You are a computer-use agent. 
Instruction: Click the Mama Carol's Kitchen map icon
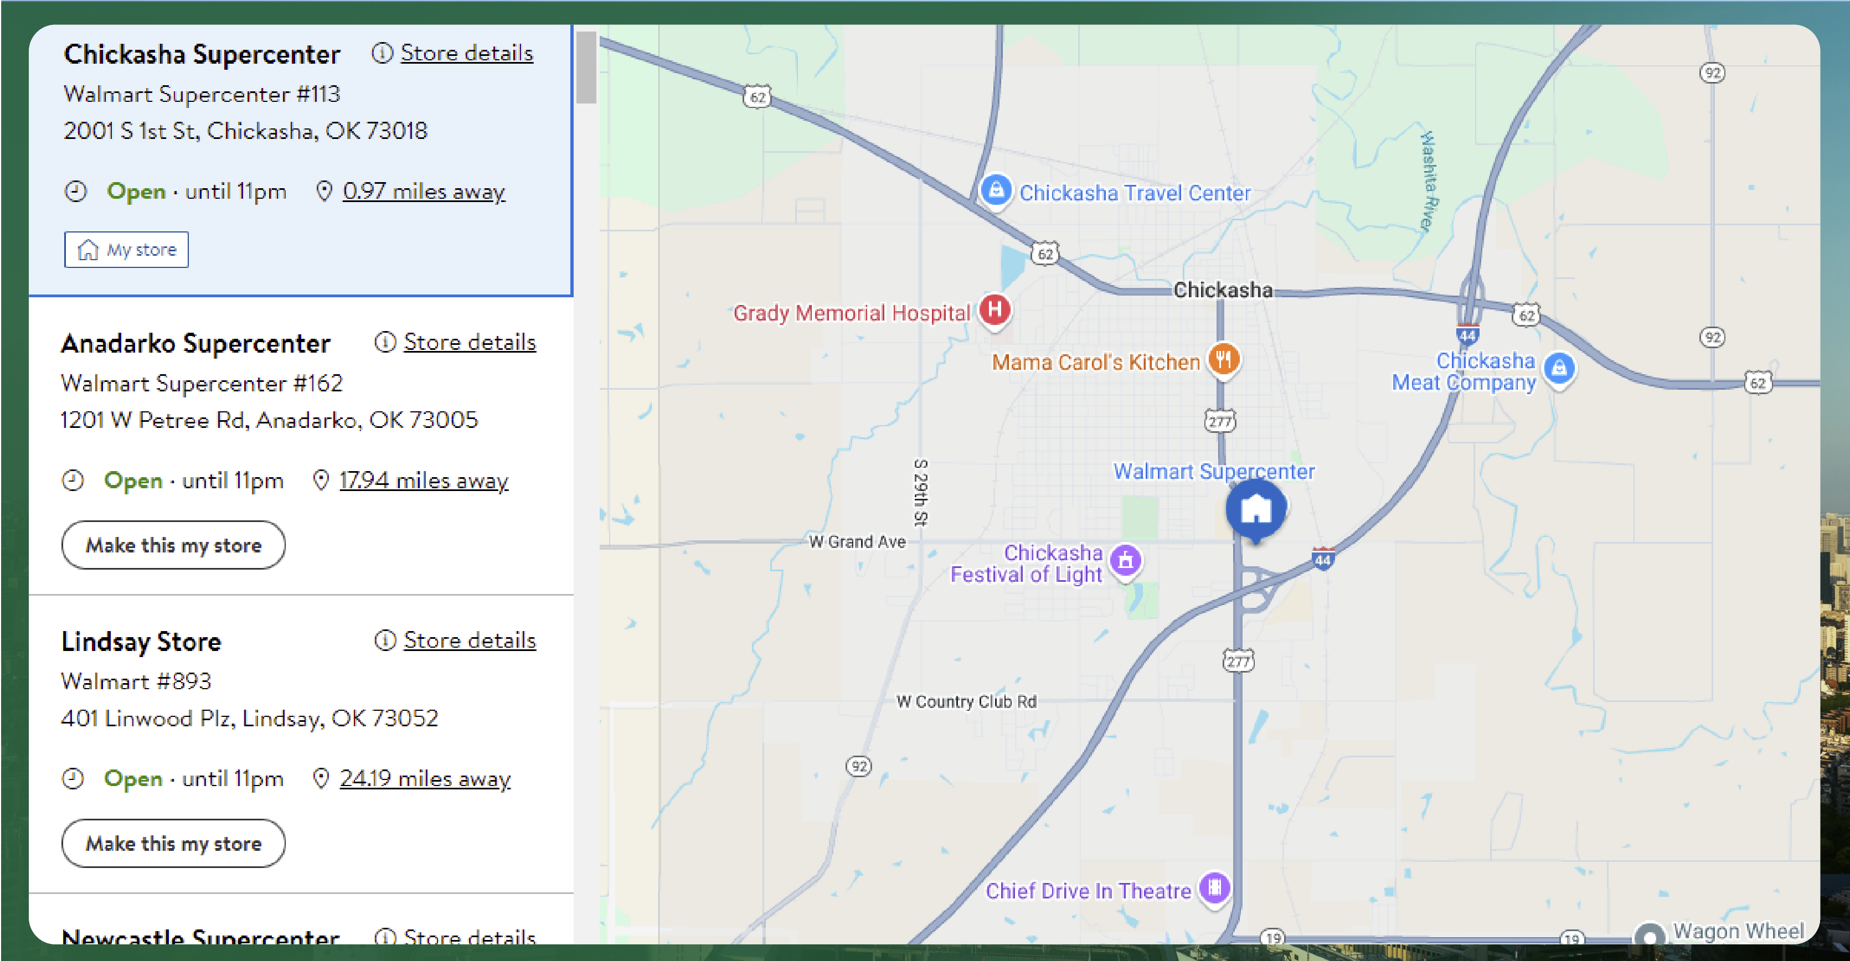click(1224, 358)
